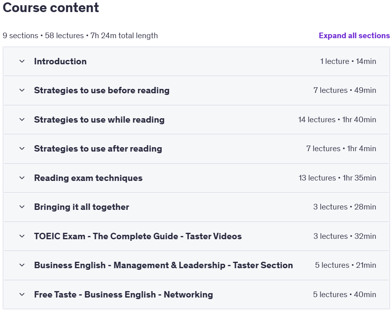Viewport: 392px width, 312px height.
Task: Click the Expand all sections link
Action: pyautogui.click(x=354, y=35)
